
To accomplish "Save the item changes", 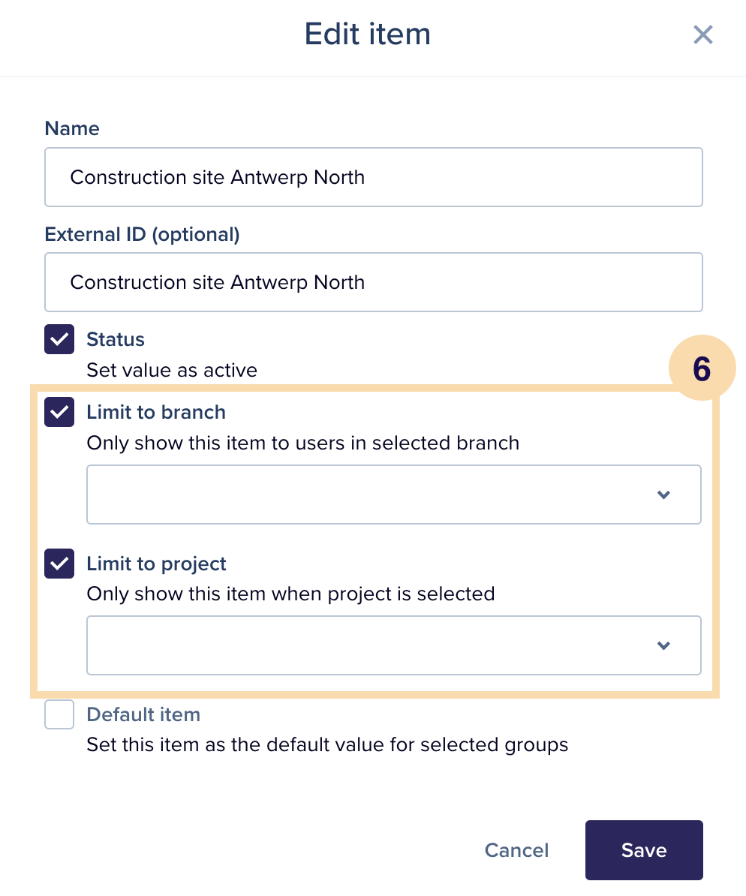I will 644,850.
